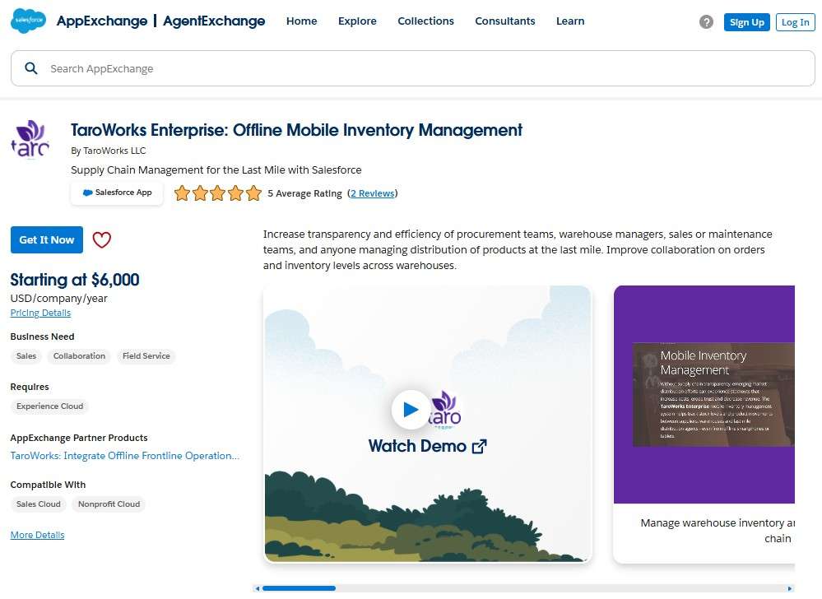The image size is (822, 599).
Task: Open the Explore menu item
Action: 357,21
